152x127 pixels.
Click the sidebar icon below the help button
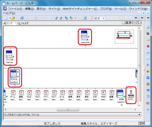pyautogui.click(x=148, y=52)
